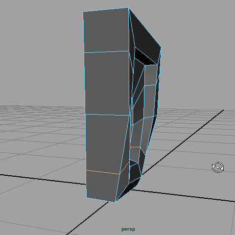Click the tumble camera rotate icon
This screenshot has height=235, width=235.
point(218,167)
